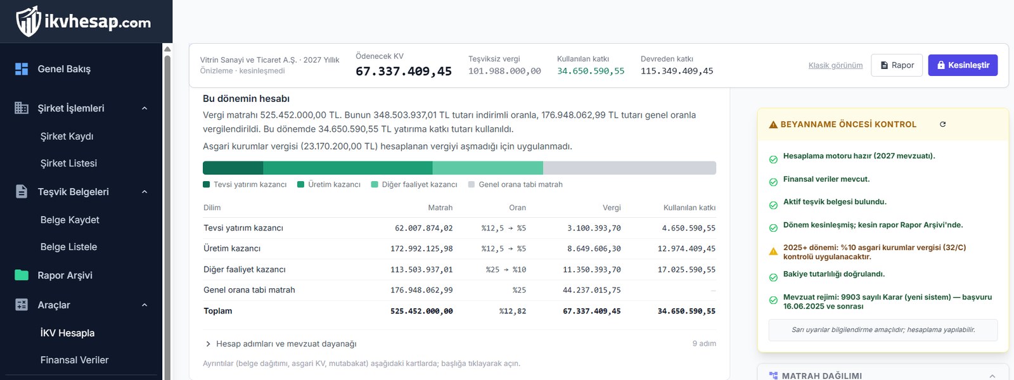Screen dimensions: 1014x380
Task: Click the Devreden katkı value 115.349.409,45
Action: (677, 71)
